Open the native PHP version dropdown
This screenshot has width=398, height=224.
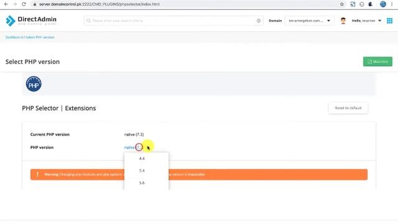134,147
